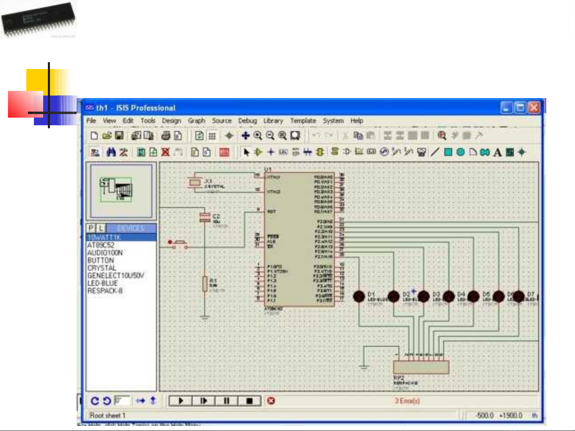The height and width of the screenshot is (431, 575).
Task: Start simulation with the Play button
Action: [x=180, y=401]
